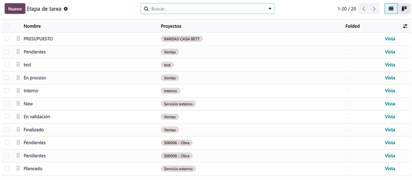The height and width of the screenshot is (180, 412).
Task: Open Vista link for En proceso row
Action: coord(390,78)
